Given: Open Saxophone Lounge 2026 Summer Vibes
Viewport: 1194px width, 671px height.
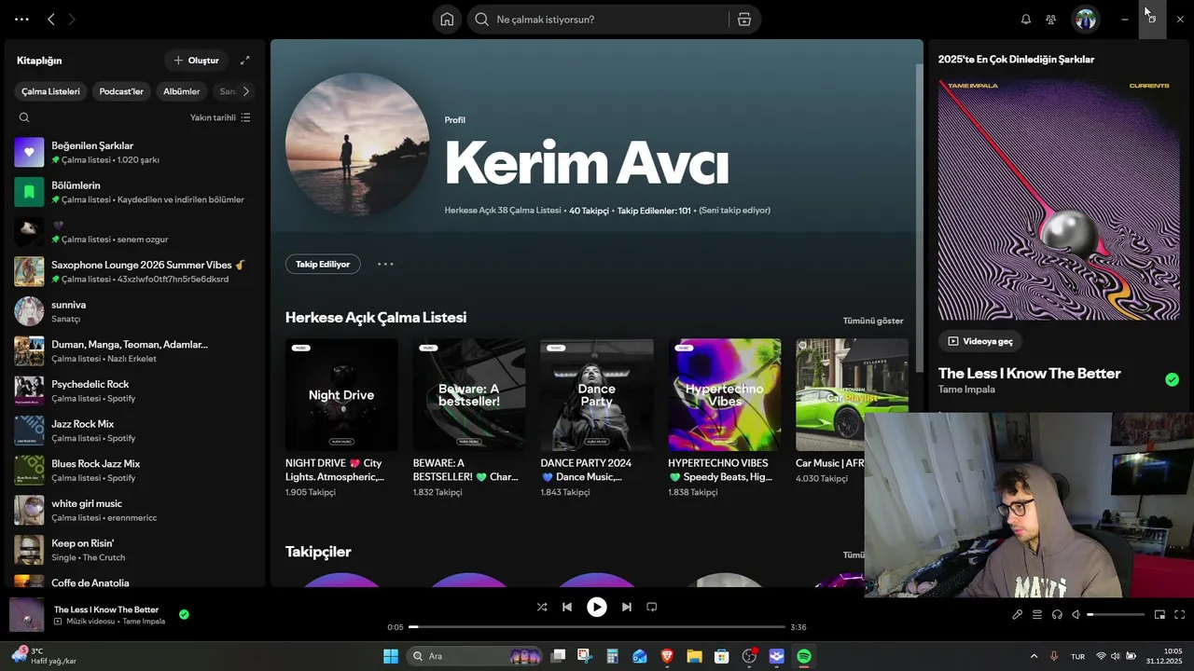Looking at the screenshot, I should pos(135,271).
